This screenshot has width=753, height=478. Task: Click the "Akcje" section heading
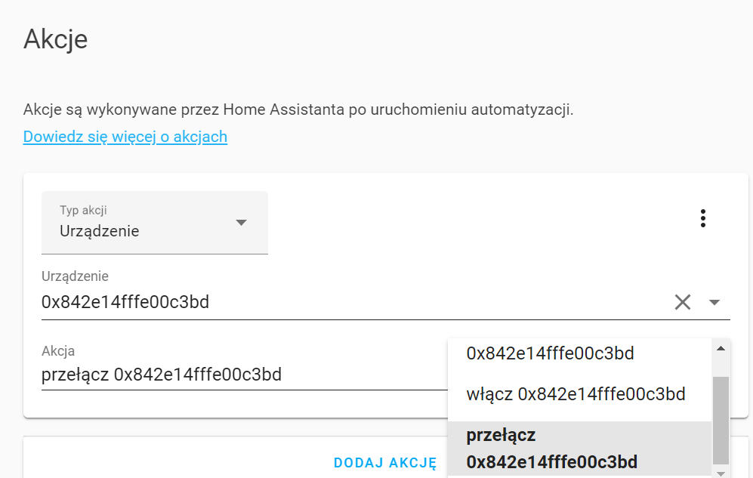pyautogui.click(x=56, y=39)
